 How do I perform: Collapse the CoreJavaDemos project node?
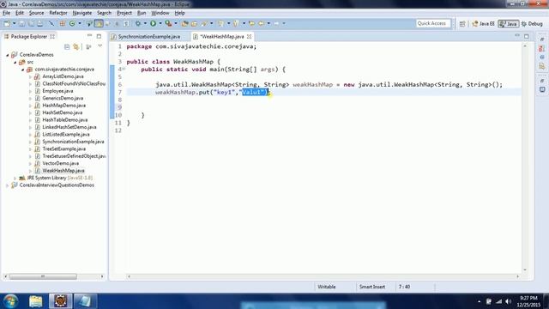click(x=8, y=55)
